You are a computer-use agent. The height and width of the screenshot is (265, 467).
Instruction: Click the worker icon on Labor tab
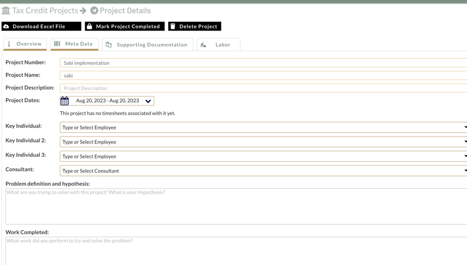tap(203, 44)
